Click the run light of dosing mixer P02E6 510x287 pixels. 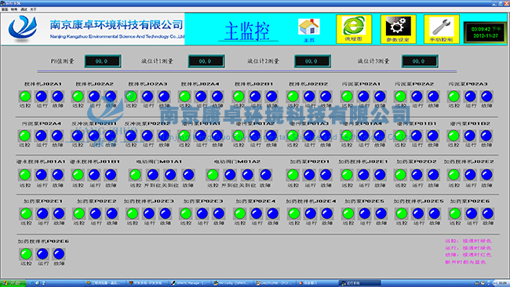click(x=42, y=254)
